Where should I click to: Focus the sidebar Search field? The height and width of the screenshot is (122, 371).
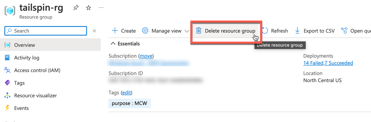(x=46, y=31)
